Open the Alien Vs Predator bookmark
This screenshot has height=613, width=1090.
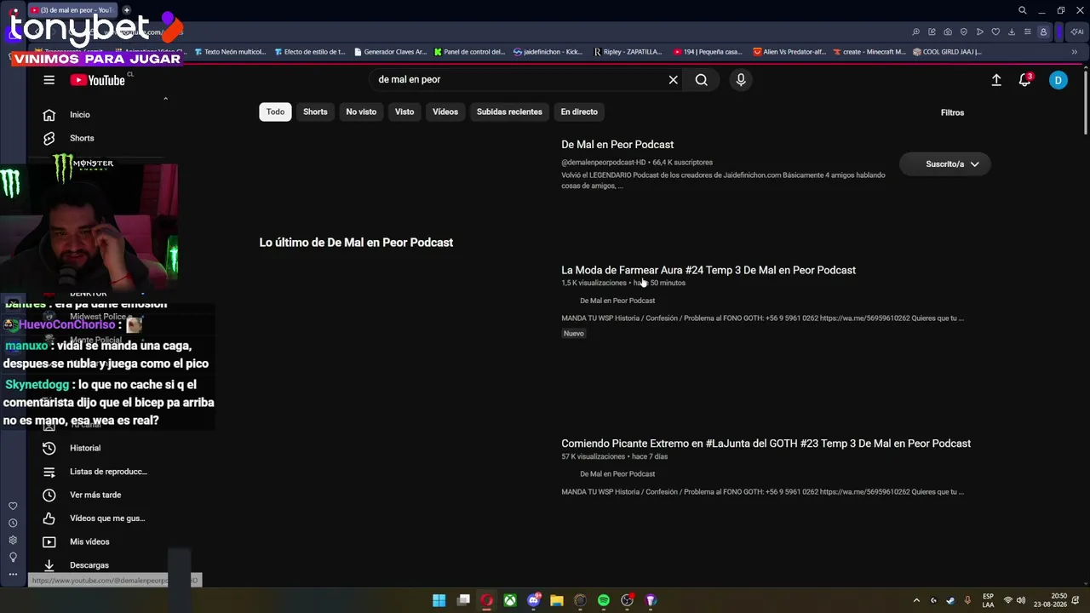coord(789,52)
